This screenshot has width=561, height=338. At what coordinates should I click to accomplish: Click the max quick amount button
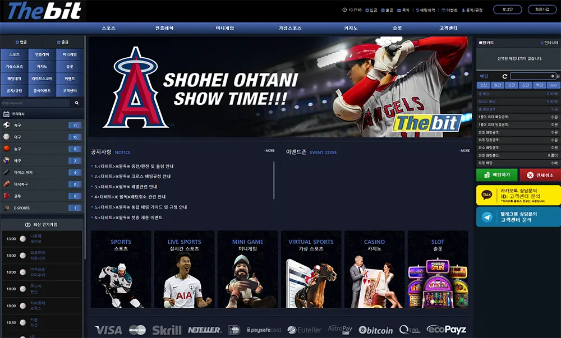(x=554, y=85)
